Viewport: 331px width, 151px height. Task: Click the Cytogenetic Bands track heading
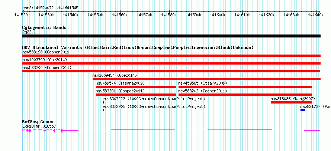click(x=44, y=27)
